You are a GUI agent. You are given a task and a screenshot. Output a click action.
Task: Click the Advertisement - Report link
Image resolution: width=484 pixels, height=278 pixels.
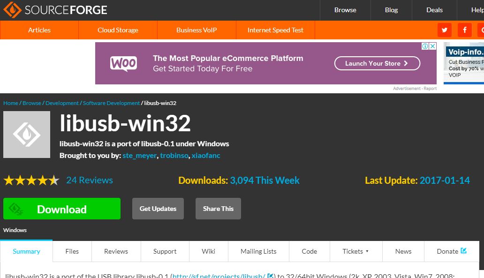[415, 89]
